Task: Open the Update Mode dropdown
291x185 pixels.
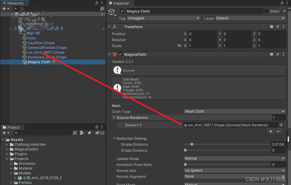Action: tap(235, 158)
